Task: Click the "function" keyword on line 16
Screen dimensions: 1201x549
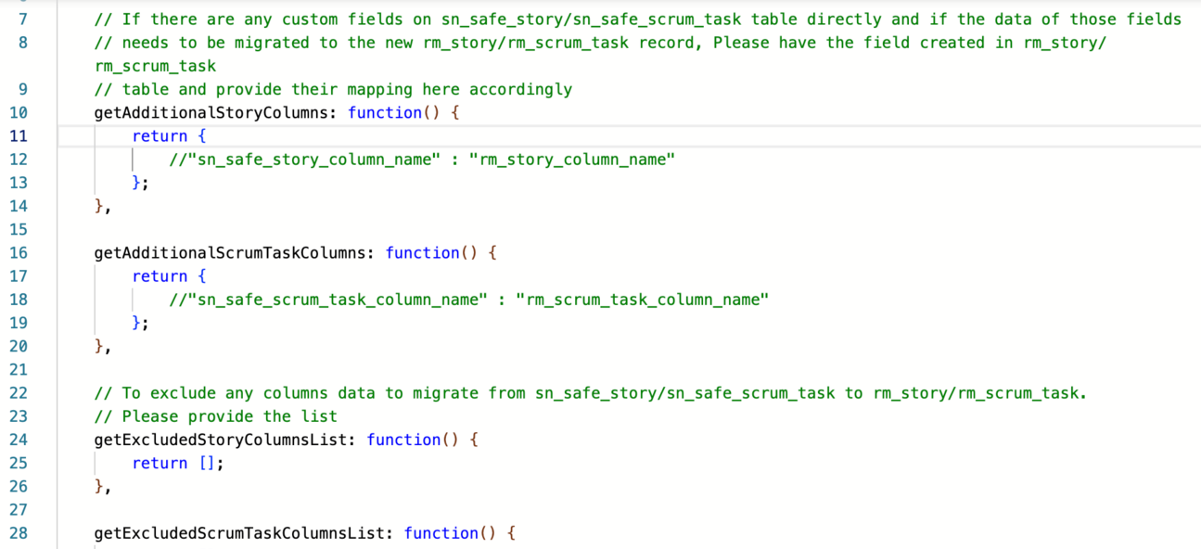Action: [422, 252]
